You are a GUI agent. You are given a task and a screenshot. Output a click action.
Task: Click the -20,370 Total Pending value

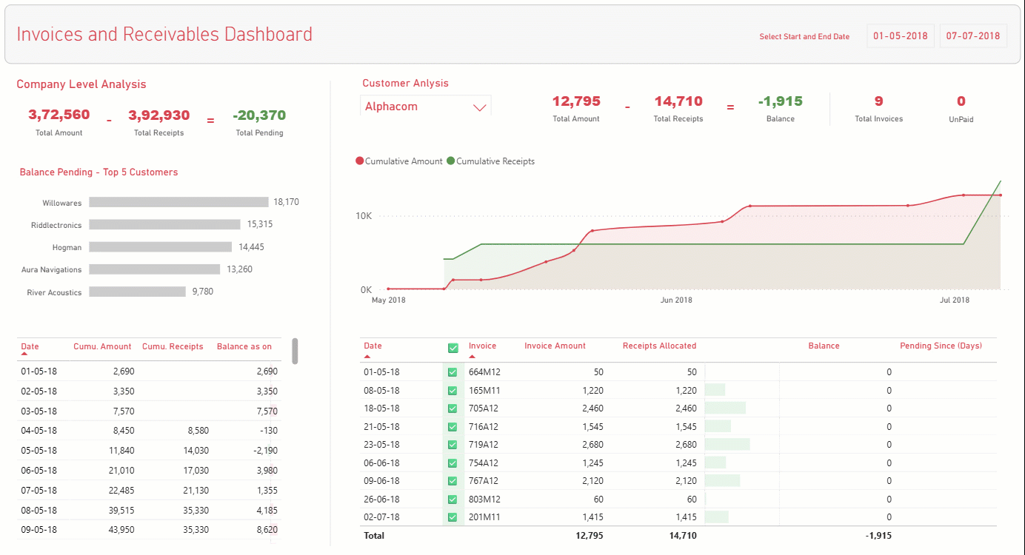(x=259, y=115)
